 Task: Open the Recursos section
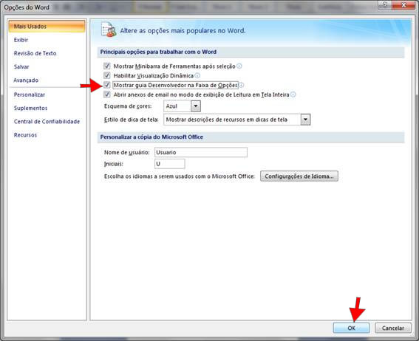pos(25,135)
